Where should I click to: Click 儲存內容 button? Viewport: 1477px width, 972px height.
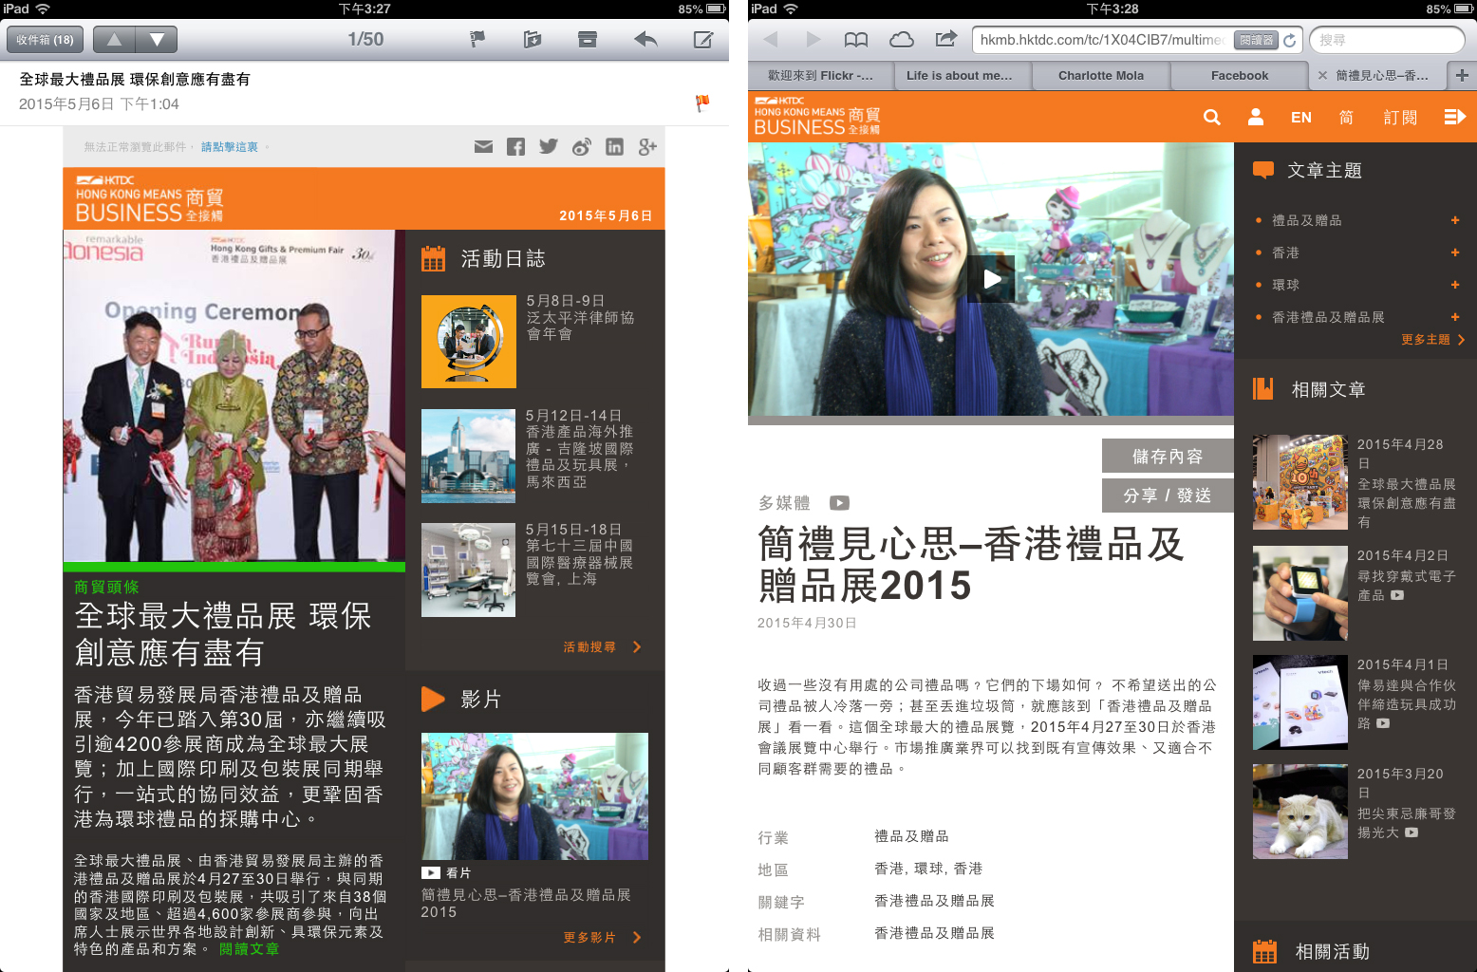(x=1168, y=456)
